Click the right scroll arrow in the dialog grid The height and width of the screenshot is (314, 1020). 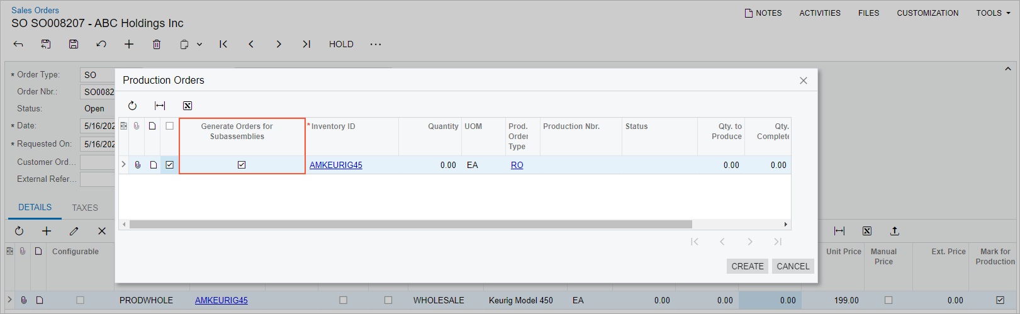785,224
